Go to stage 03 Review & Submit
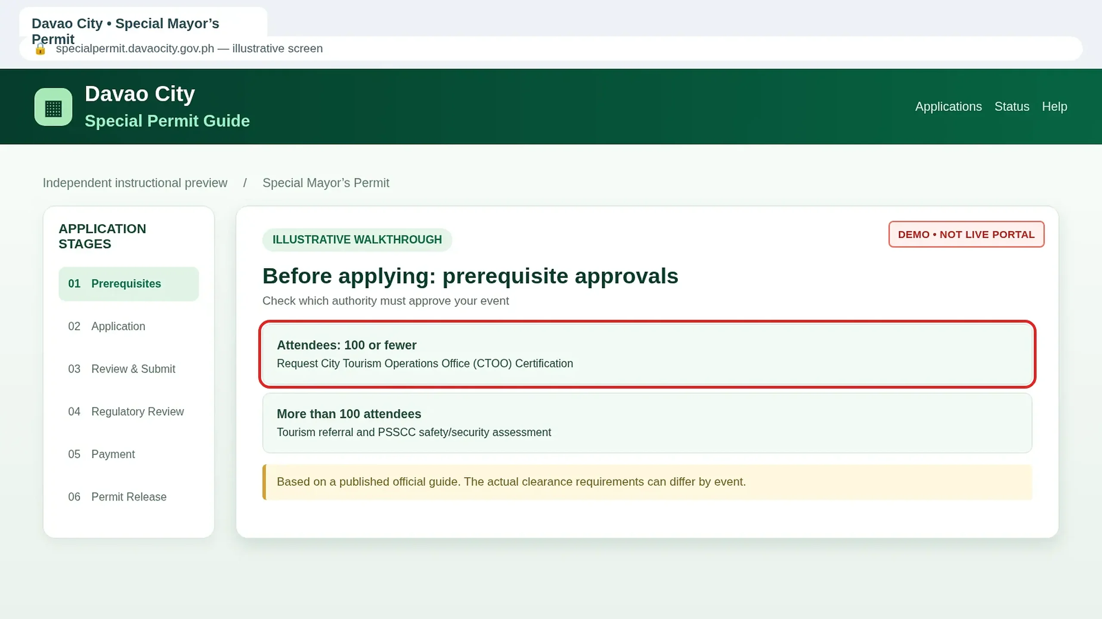This screenshot has width=1102, height=619. click(x=129, y=369)
